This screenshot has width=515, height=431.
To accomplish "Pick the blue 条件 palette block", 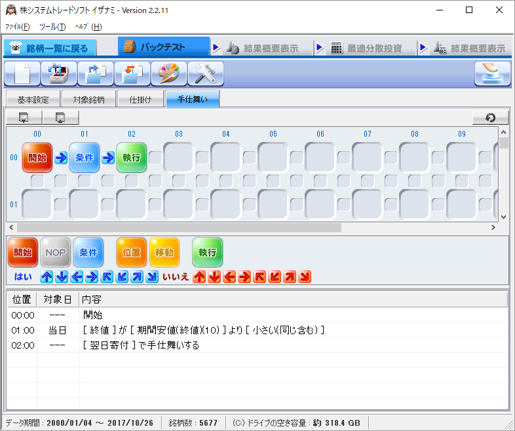I will (x=88, y=252).
